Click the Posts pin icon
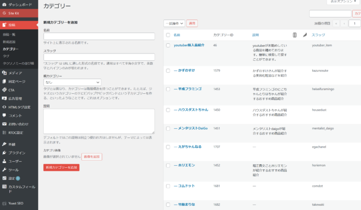 pos(4,25)
